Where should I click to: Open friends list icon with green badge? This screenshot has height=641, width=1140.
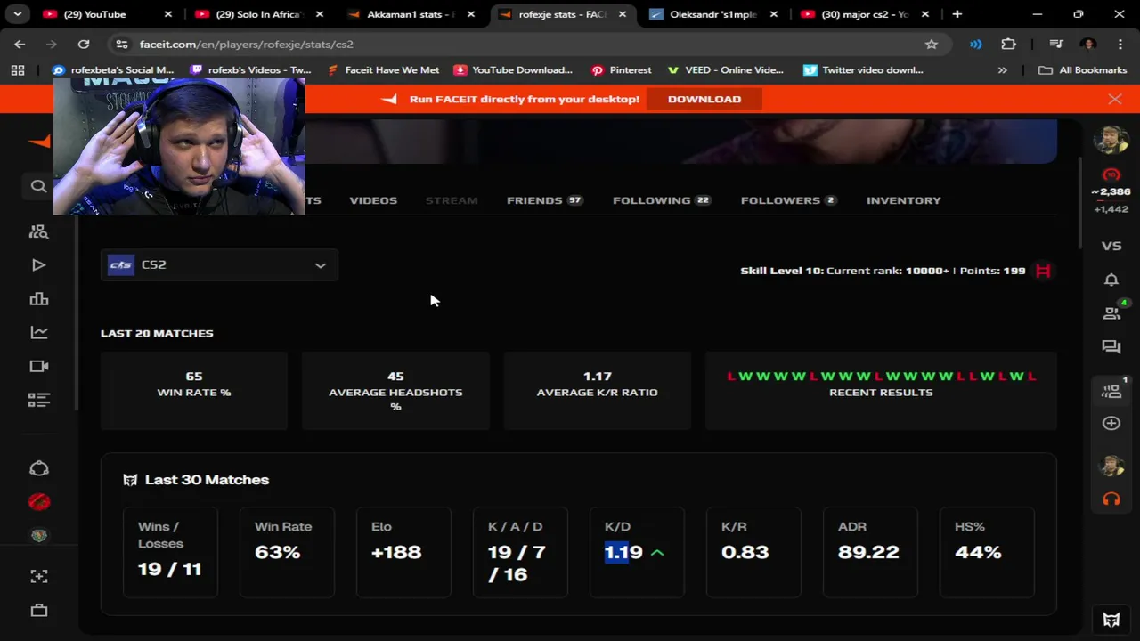pyautogui.click(x=1111, y=312)
